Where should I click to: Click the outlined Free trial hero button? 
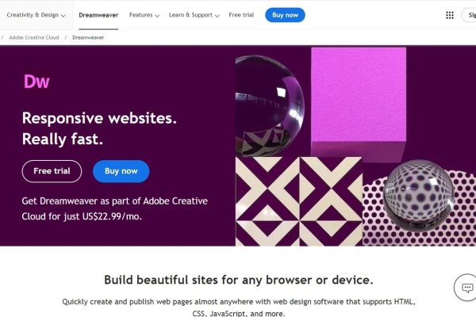click(x=52, y=171)
